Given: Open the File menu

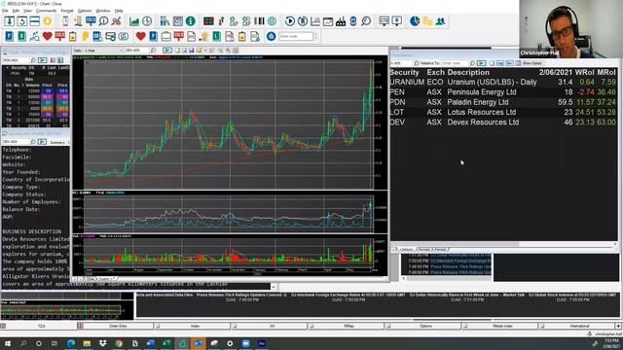Looking at the screenshot, I should pyautogui.click(x=5, y=11).
